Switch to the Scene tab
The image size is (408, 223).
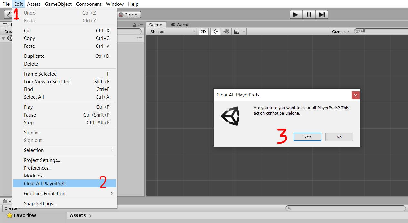pos(156,25)
